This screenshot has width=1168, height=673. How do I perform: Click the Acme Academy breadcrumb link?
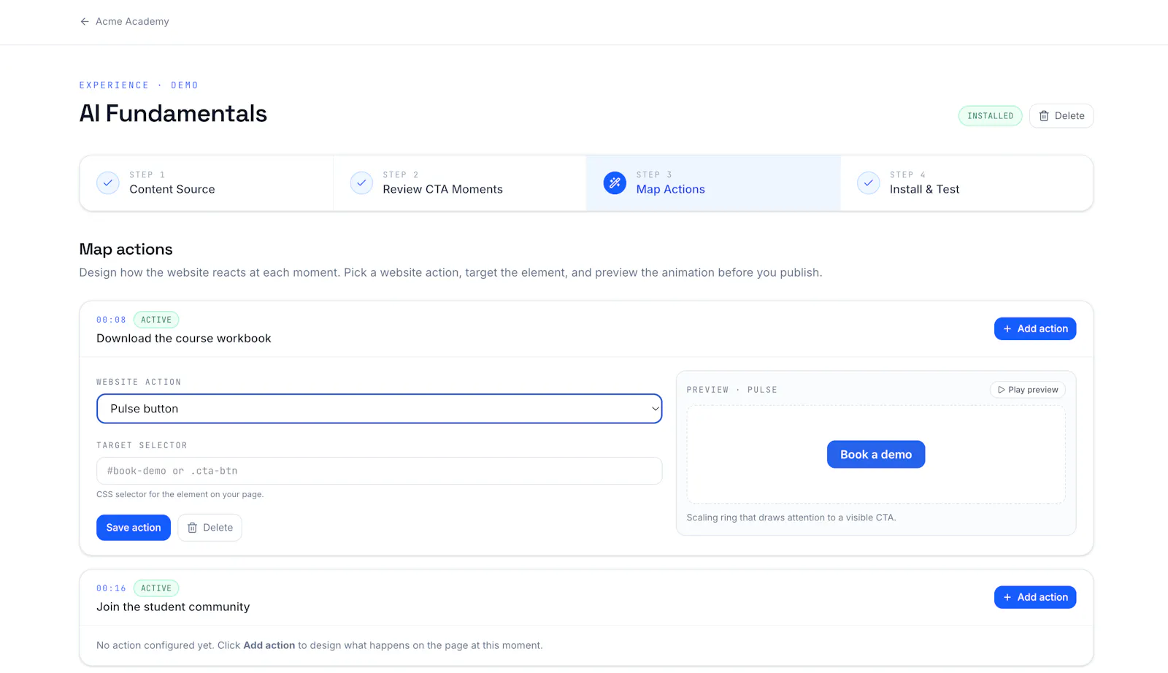click(132, 22)
